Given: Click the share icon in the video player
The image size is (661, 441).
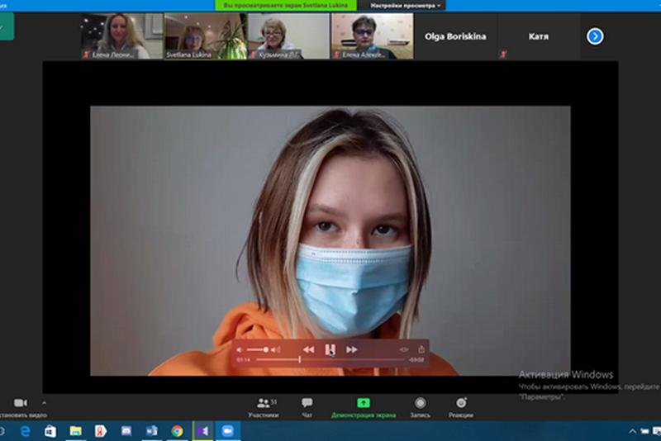Looking at the screenshot, I should 421,349.
